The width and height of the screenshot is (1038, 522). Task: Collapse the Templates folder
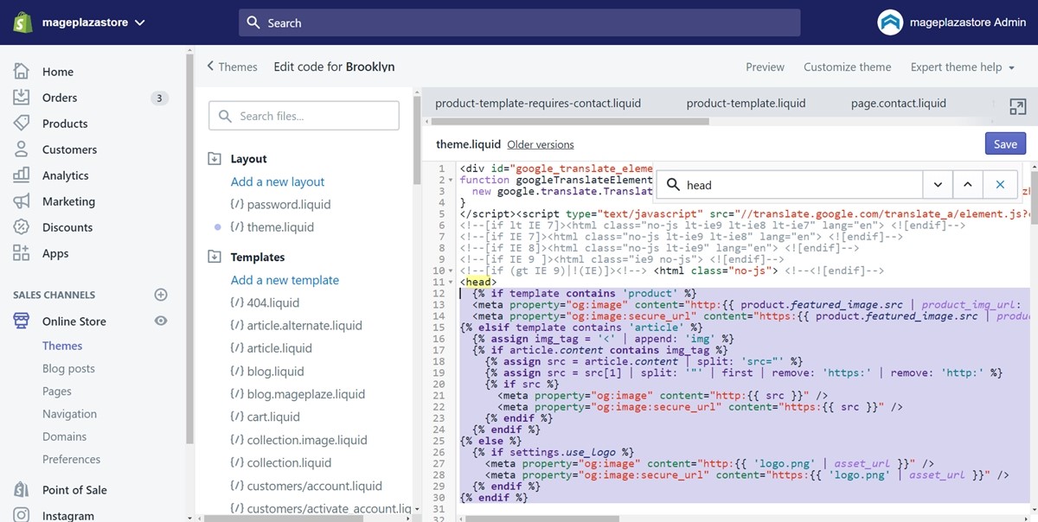click(215, 257)
